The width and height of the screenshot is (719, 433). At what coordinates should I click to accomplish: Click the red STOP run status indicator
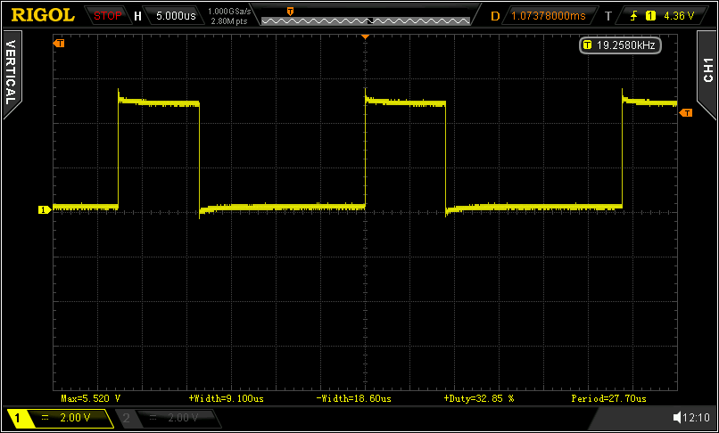tap(107, 15)
